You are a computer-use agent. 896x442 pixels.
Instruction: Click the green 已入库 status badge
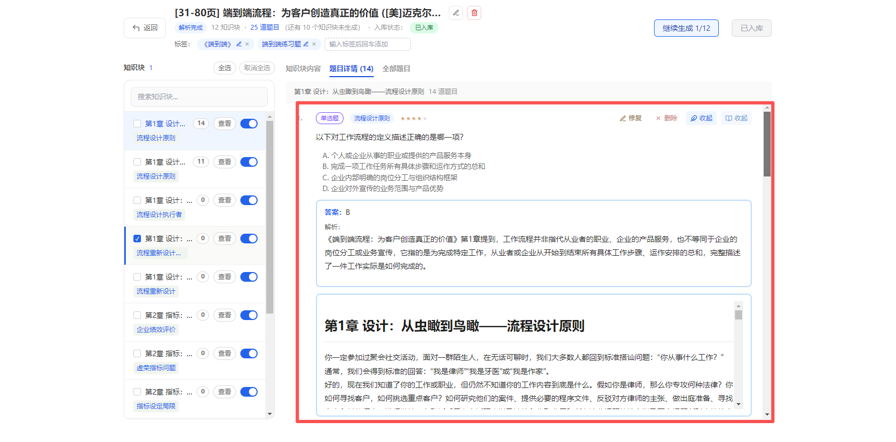424,28
